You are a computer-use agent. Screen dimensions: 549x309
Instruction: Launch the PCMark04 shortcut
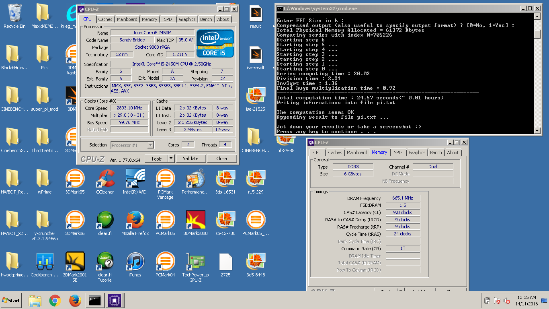(x=165, y=265)
